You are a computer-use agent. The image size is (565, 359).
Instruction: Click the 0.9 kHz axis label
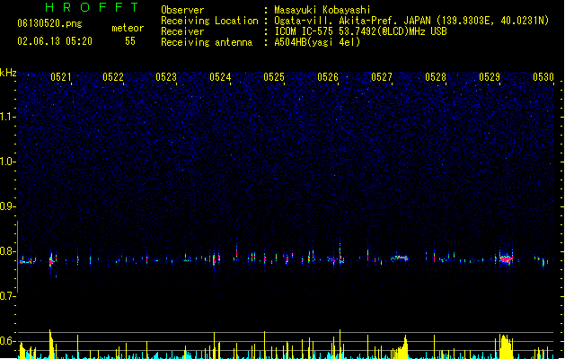point(7,206)
